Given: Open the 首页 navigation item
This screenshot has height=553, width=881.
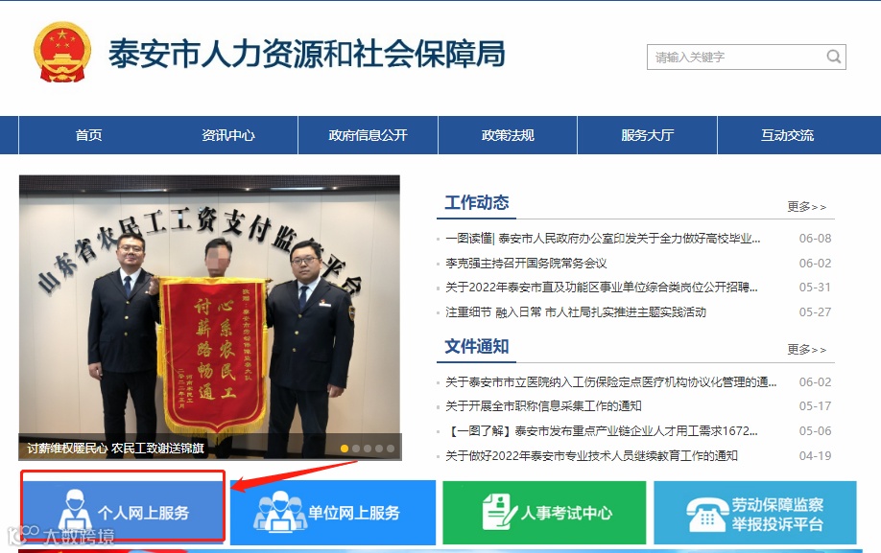Looking at the screenshot, I should point(89,135).
